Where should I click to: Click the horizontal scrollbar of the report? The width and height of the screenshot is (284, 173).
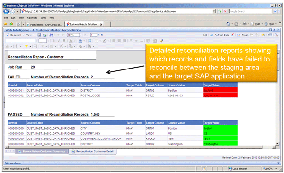[x=135, y=147]
